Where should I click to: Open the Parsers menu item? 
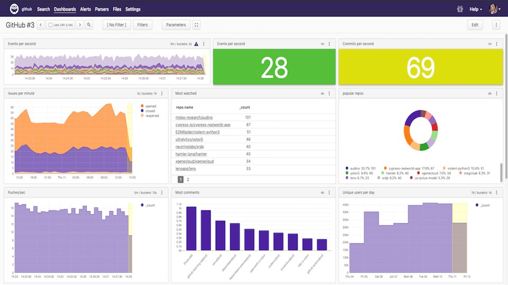[x=102, y=9]
